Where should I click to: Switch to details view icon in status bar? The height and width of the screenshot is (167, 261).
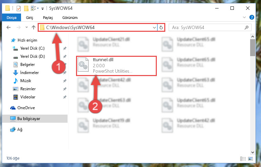(x=243, y=159)
